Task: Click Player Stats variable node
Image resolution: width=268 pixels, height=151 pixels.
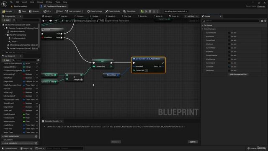Action: [x=111, y=75]
